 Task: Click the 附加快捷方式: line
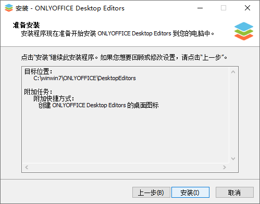coord(54,98)
